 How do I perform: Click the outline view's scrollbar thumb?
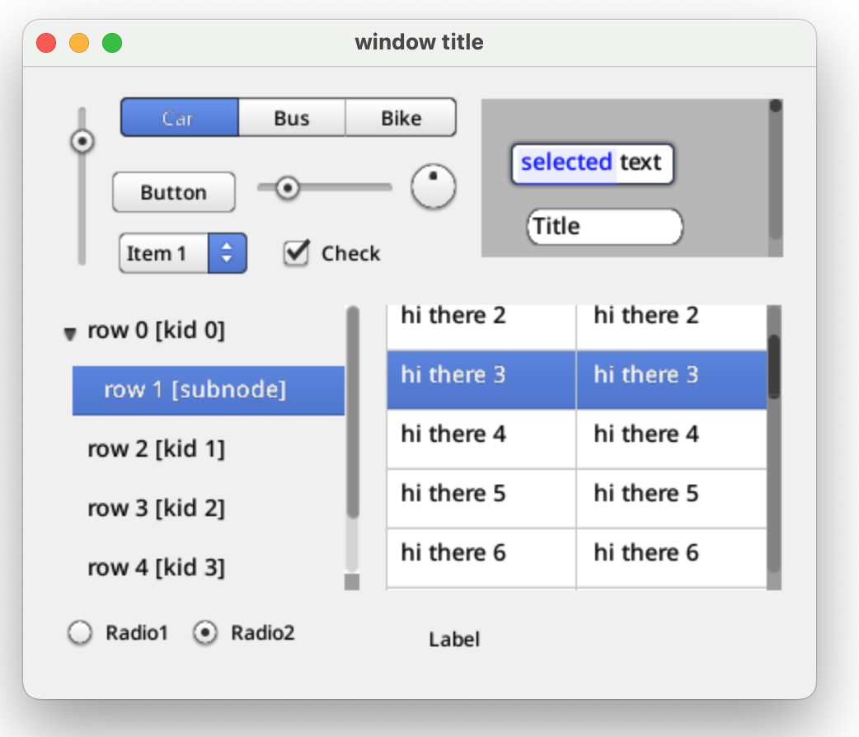pyautogui.click(x=353, y=412)
